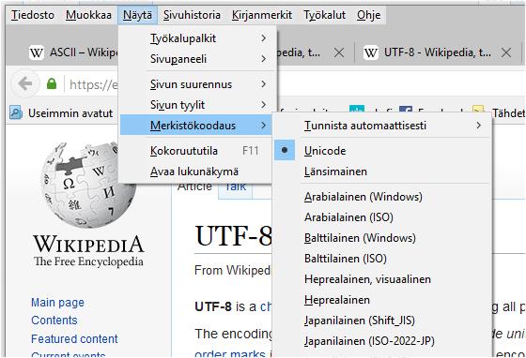The image size is (526, 358).
Task: Expand Tunnista automaattisesti submenu
Action: pyautogui.click(x=381, y=126)
